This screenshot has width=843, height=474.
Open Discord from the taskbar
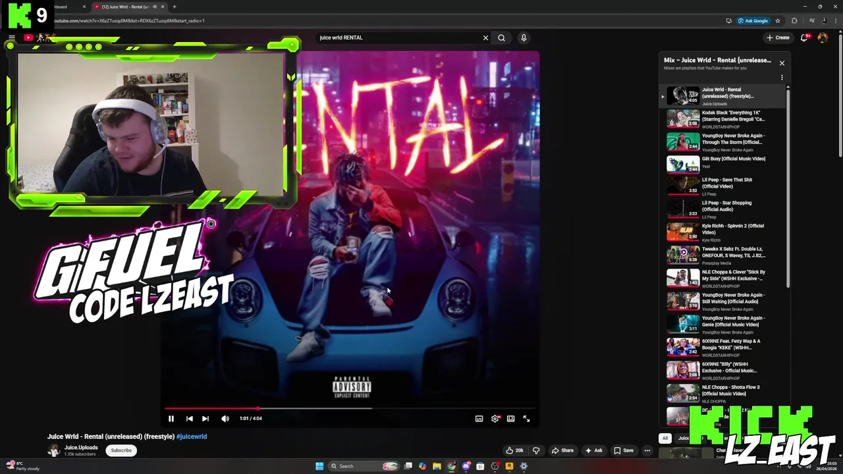click(x=466, y=466)
